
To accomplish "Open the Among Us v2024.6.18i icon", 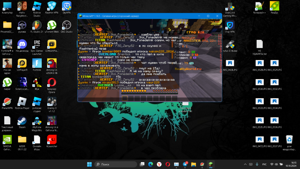I will (52, 66).
